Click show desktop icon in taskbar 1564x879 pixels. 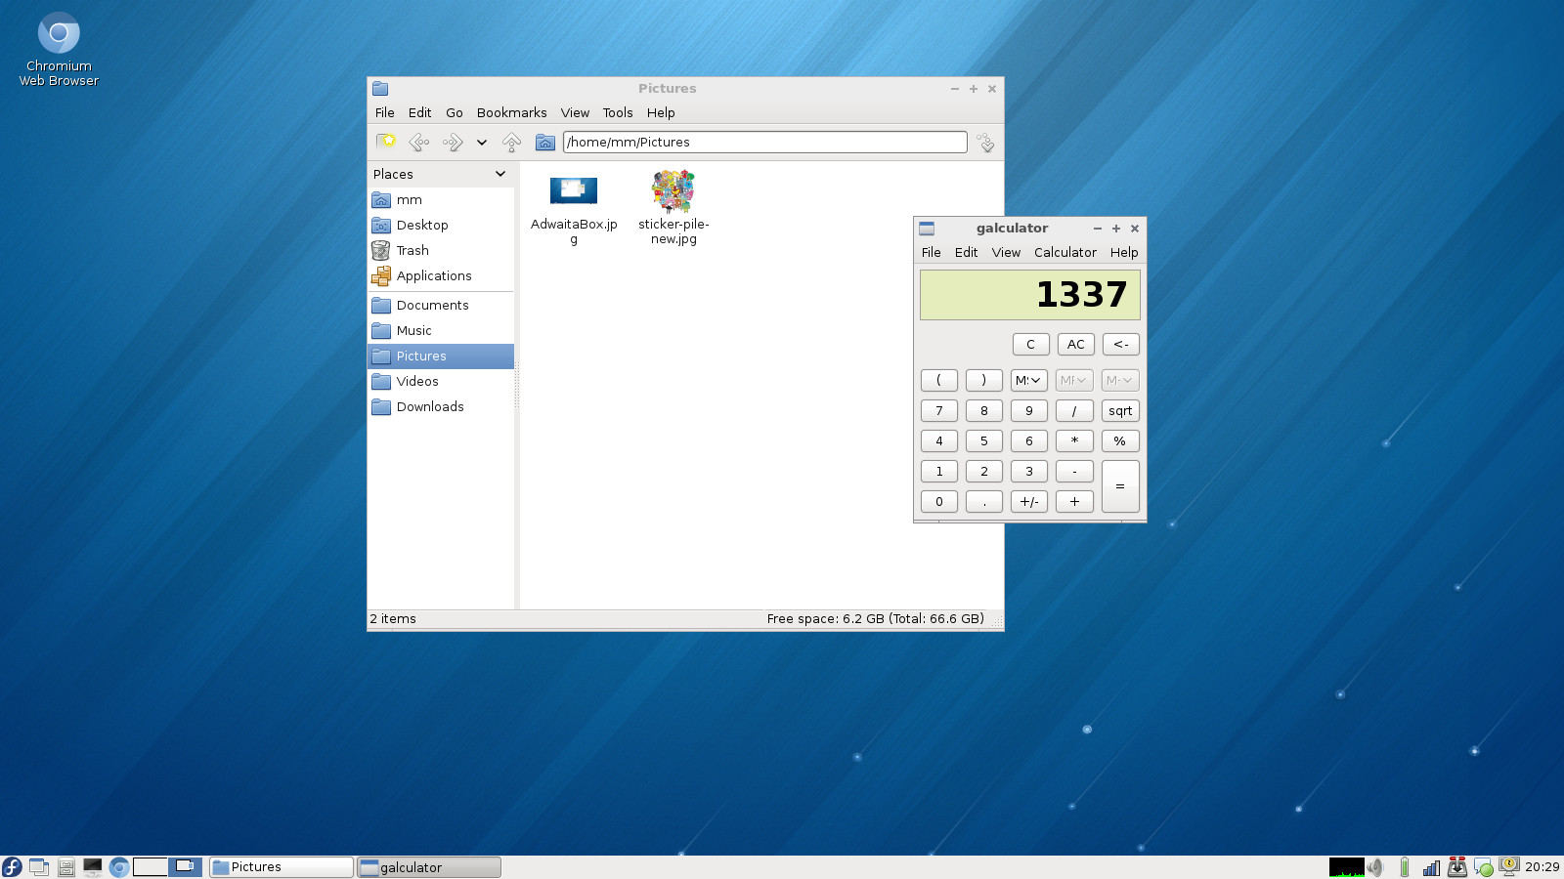click(x=39, y=867)
